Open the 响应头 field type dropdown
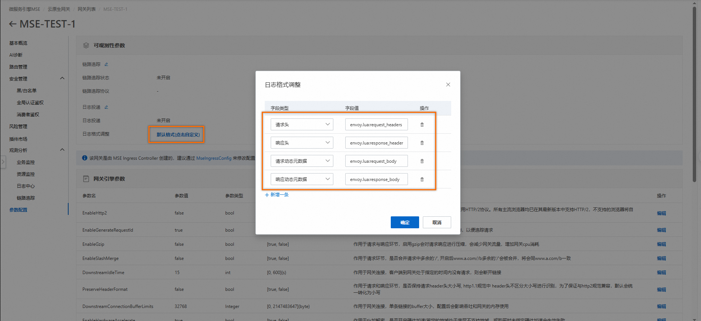 click(302, 143)
